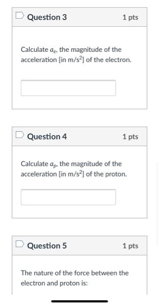Click the proton acceleration prompt text
The width and height of the screenshot is (159, 305).
pyautogui.click(x=74, y=169)
